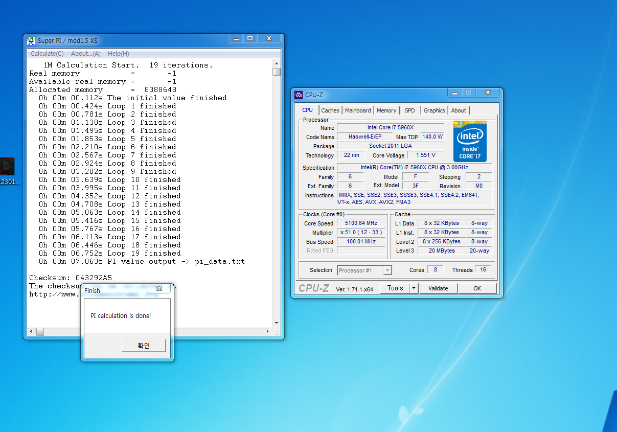This screenshot has height=432, width=617.
Task: Click the Technology value 22 nm
Action: 352,155
